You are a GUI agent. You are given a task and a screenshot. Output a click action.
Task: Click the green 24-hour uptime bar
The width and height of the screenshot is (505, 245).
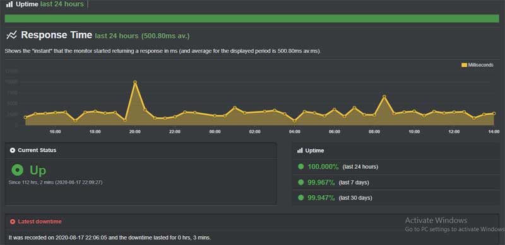point(252,18)
